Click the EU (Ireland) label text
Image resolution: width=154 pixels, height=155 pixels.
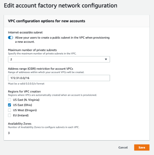click(x=21, y=115)
